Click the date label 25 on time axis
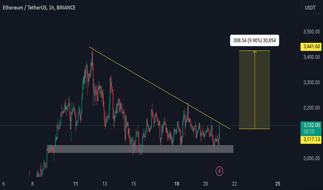 (x=278, y=184)
